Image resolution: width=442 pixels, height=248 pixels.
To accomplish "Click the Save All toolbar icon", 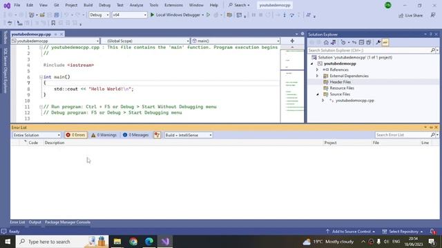I will (x=57, y=15).
